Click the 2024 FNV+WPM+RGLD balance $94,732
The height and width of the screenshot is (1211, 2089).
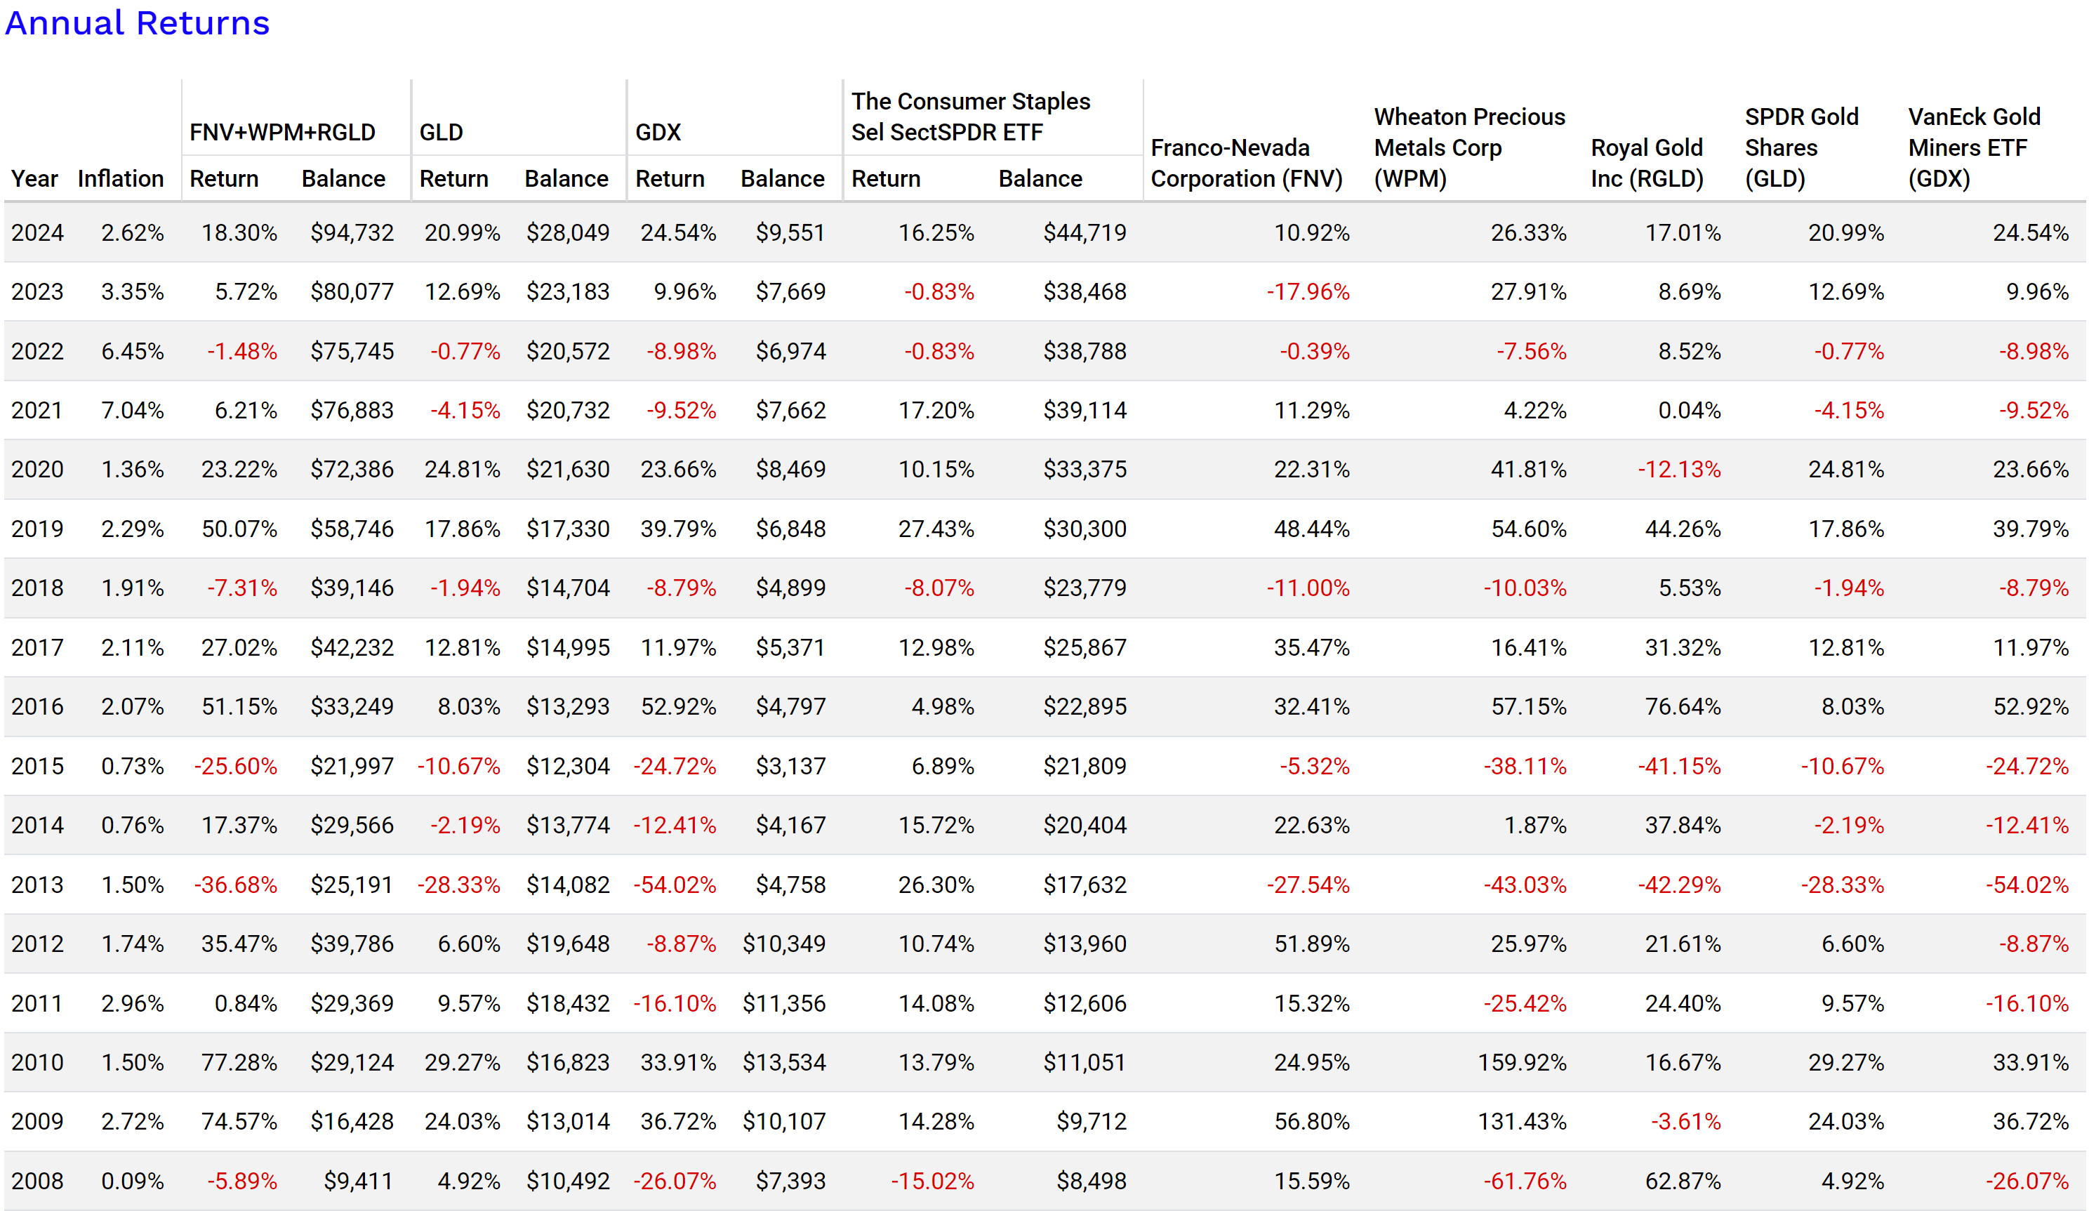352,233
